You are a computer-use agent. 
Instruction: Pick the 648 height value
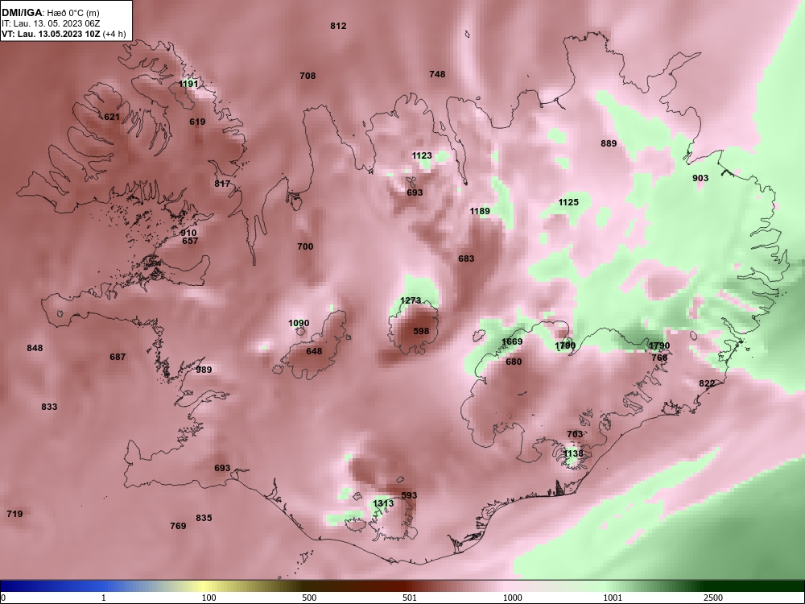coord(314,351)
